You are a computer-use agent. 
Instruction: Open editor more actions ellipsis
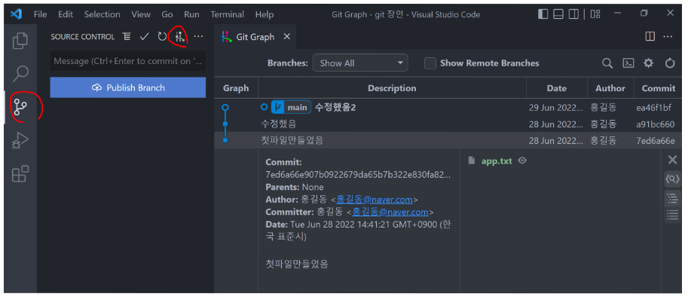[668, 37]
